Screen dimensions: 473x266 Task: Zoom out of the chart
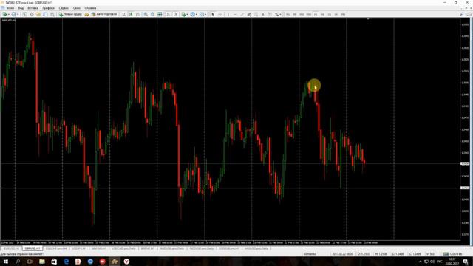[153, 14]
